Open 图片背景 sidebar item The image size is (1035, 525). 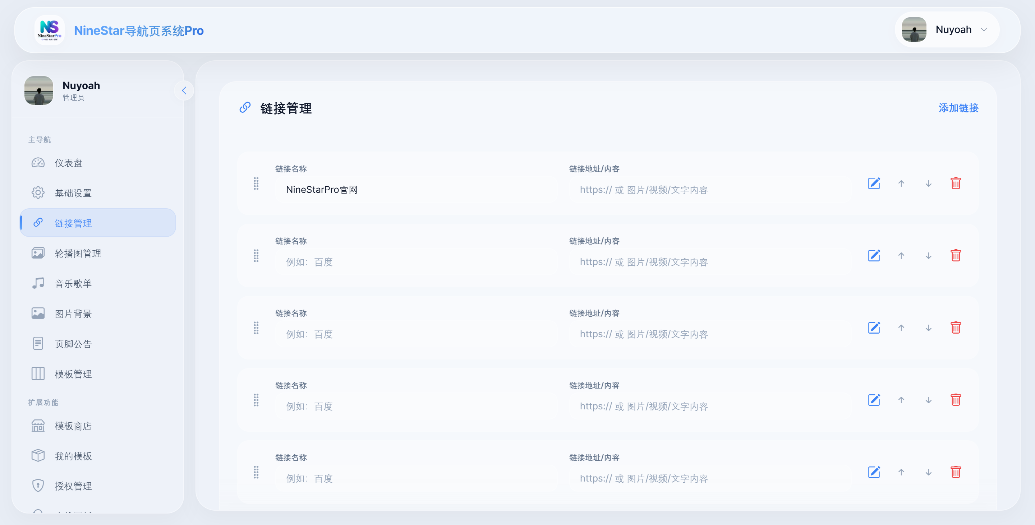[98, 313]
